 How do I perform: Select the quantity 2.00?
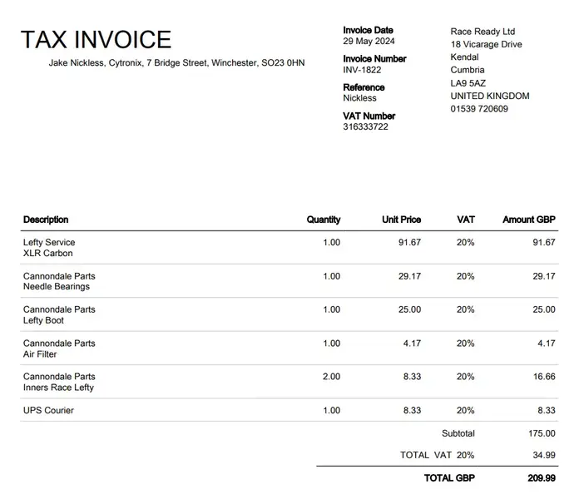[x=332, y=377]
